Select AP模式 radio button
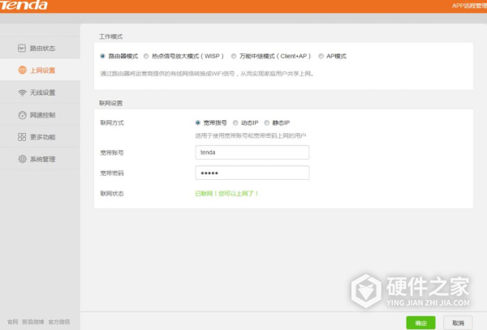Screen dimensions: 487x330 [x=321, y=56]
